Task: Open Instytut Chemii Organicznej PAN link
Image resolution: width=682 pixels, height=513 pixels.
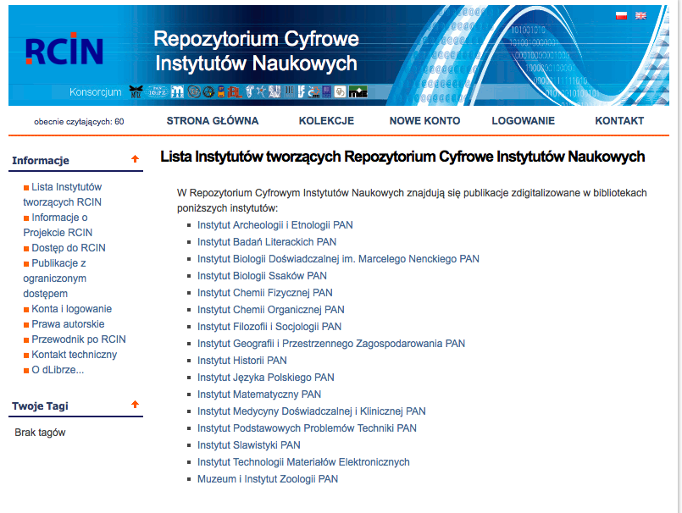Action: point(270,310)
